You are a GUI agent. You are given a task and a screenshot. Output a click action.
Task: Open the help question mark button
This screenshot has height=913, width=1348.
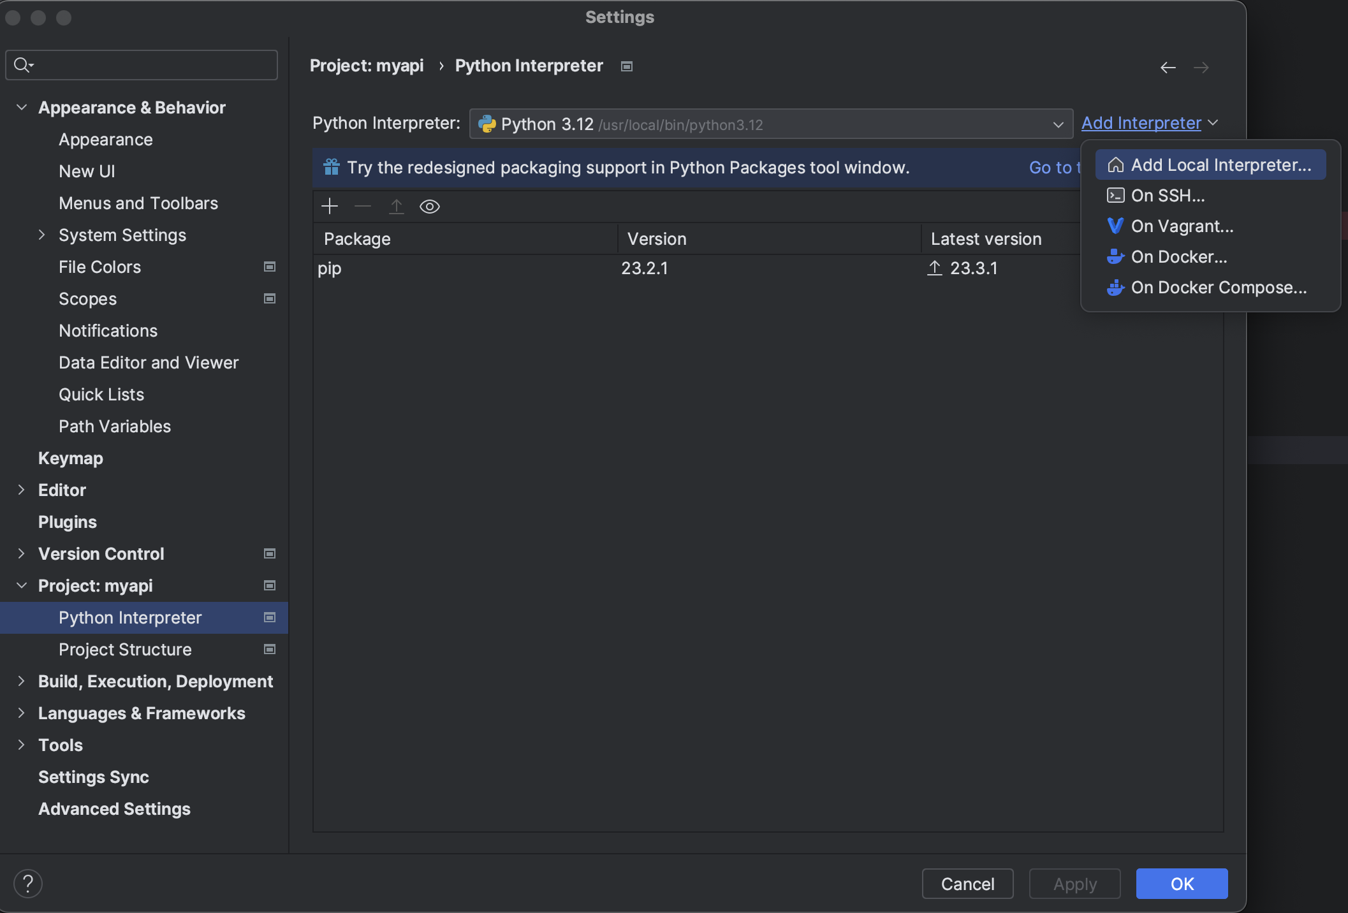(x=27, y=884)
